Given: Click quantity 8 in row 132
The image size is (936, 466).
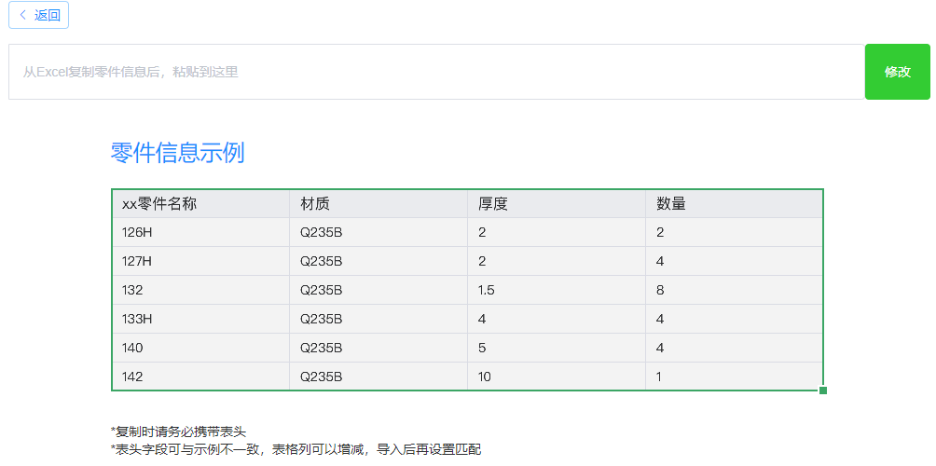Looking at the screenshot, I should [734, 290].
